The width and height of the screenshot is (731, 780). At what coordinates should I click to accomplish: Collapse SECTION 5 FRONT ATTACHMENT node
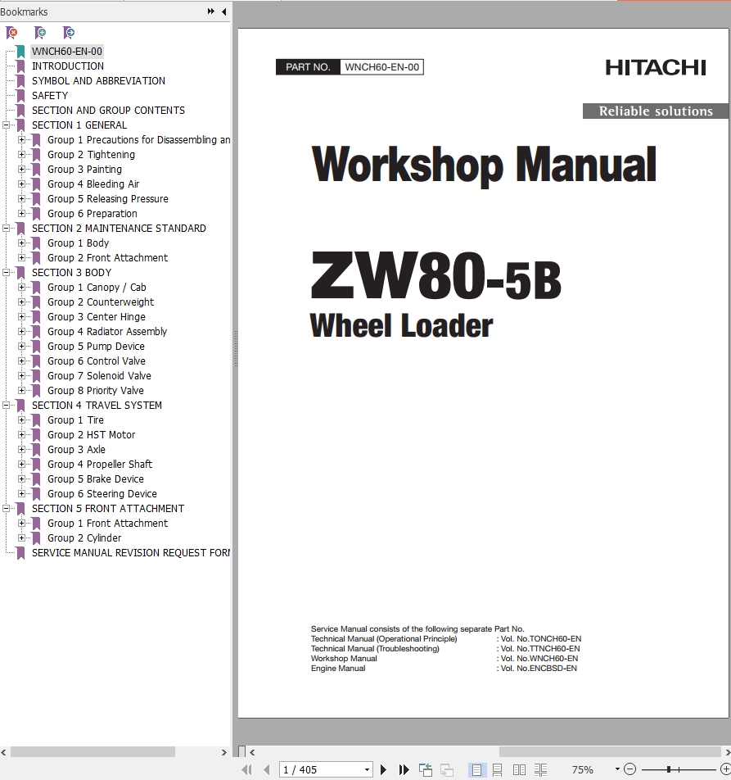6,508
